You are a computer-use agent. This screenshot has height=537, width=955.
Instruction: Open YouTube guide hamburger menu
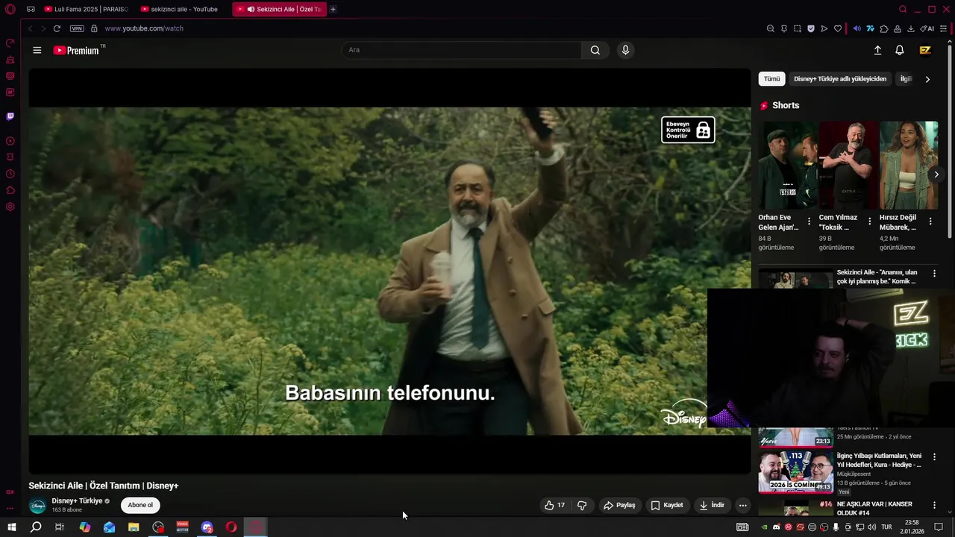tap(37, 50)
